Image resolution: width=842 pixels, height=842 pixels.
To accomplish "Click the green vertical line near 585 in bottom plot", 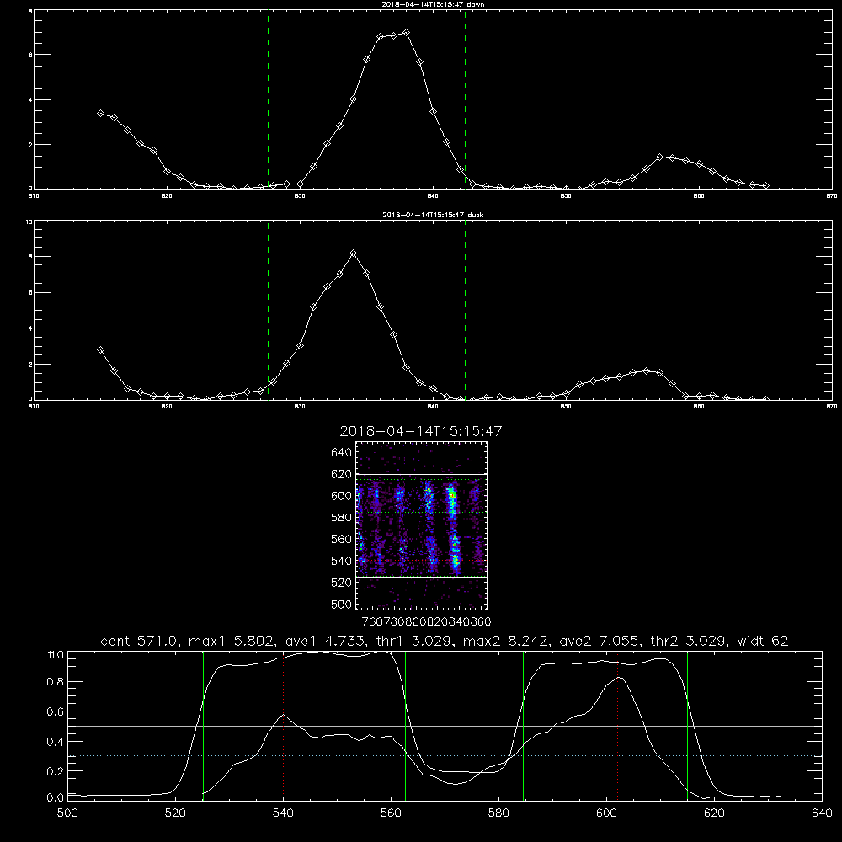I will (523, 726).
